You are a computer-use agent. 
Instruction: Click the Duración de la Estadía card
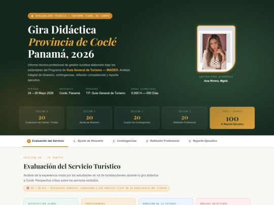(166, 201)
